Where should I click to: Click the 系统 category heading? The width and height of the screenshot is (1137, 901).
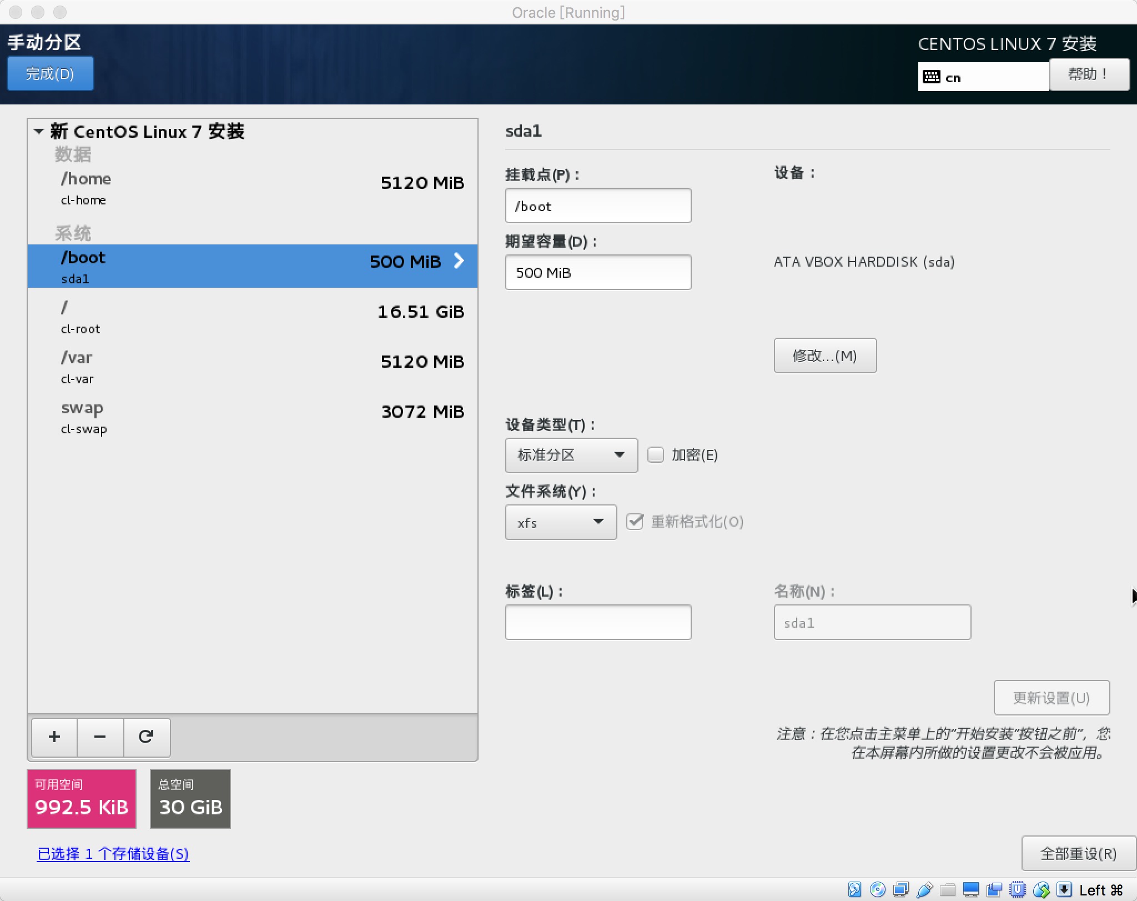pos(73,233)
